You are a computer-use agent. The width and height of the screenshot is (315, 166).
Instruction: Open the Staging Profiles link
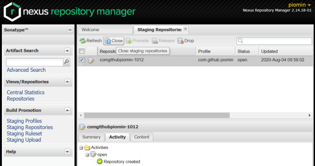click(x=24, y=121)
